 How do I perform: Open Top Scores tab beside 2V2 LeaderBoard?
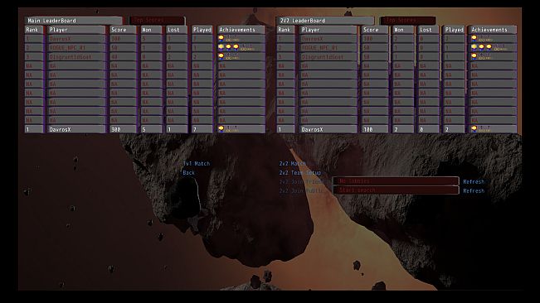408,20
